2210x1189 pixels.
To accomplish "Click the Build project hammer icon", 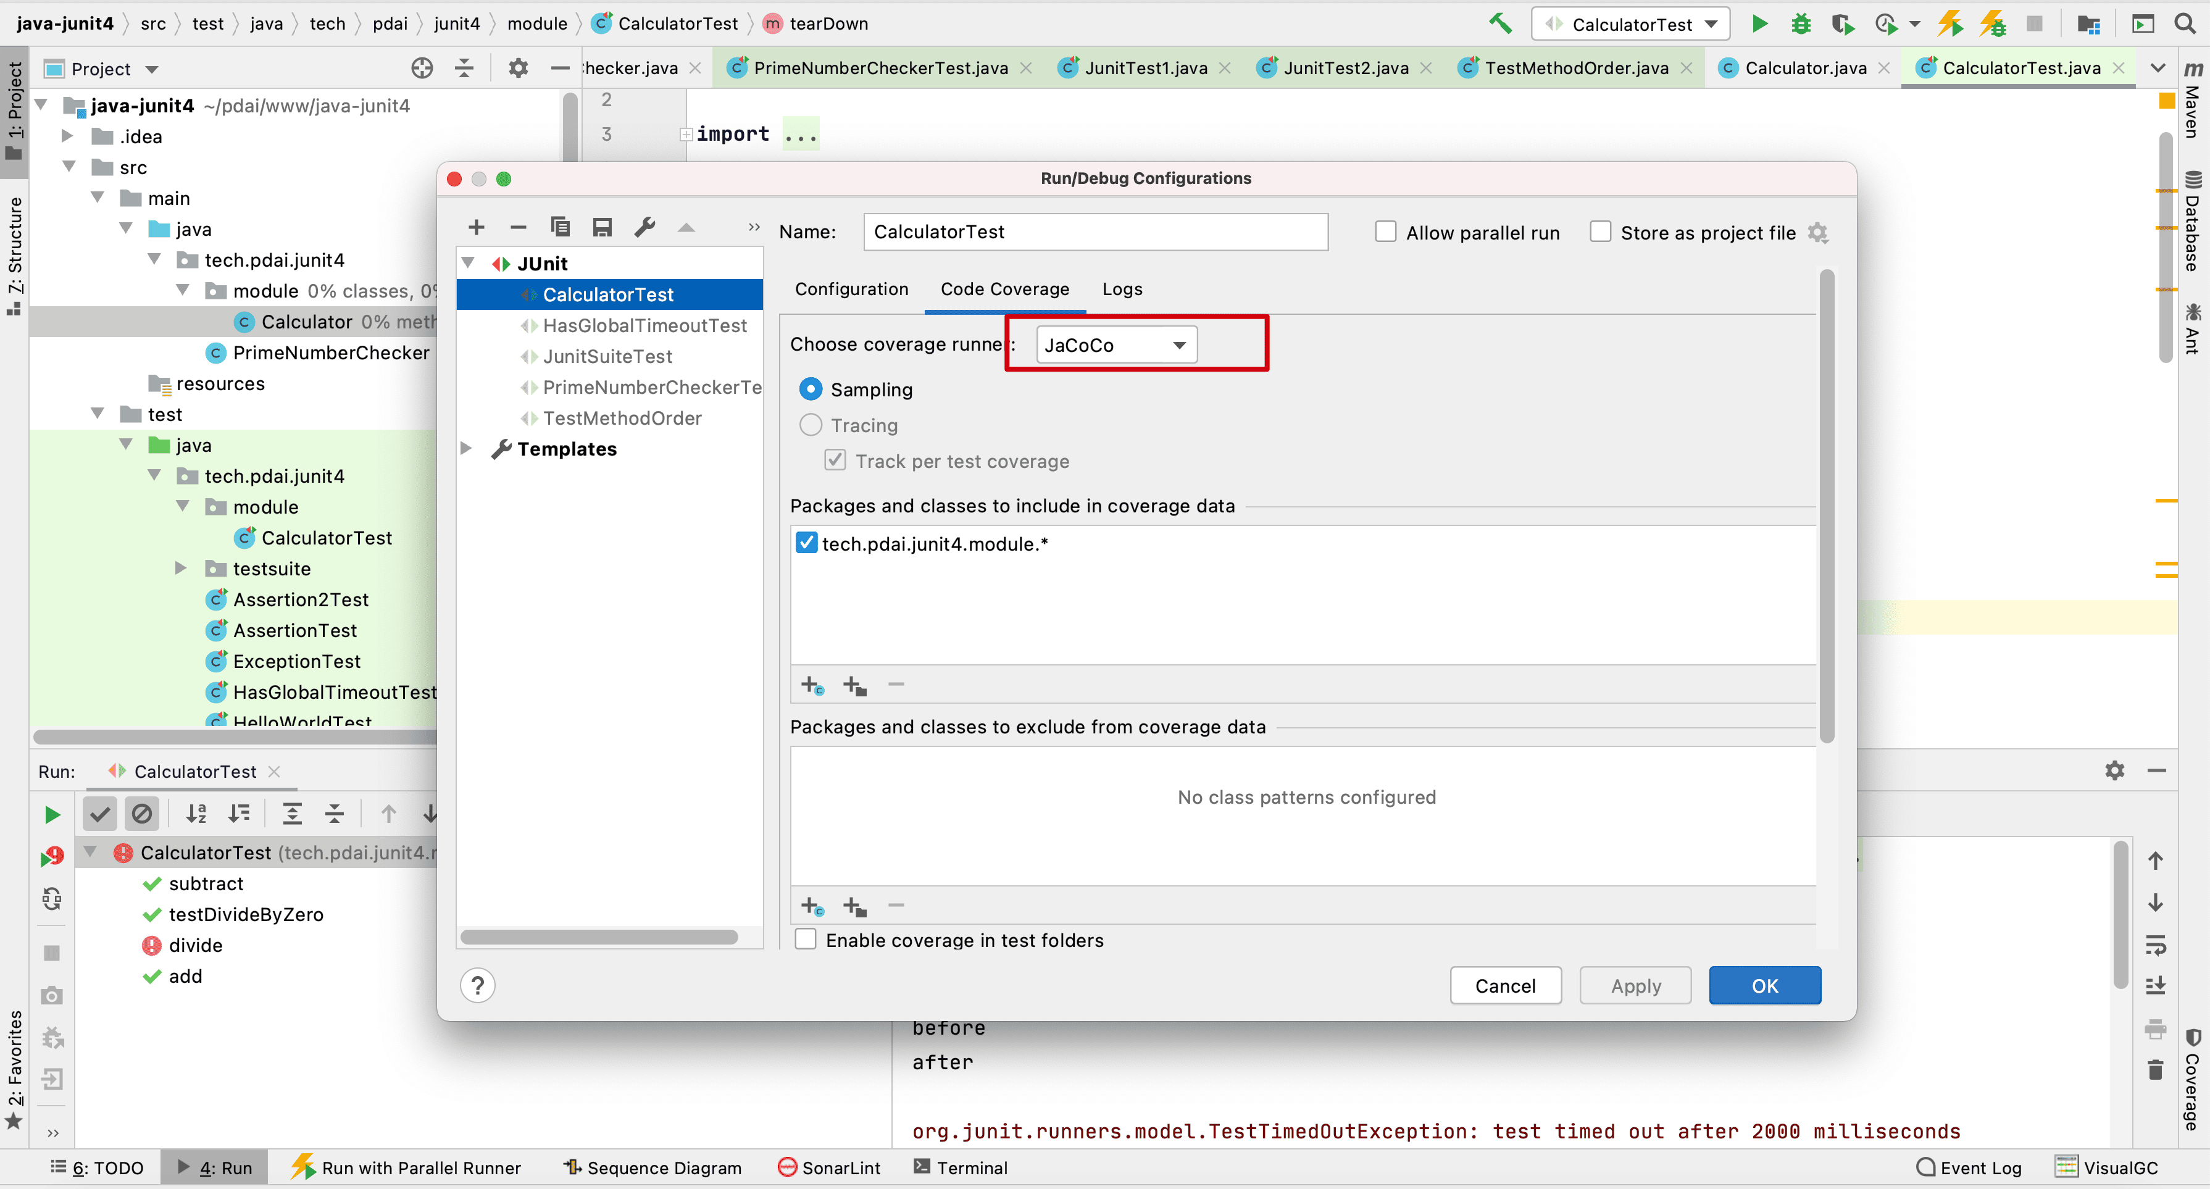I will pos(1499,24).
